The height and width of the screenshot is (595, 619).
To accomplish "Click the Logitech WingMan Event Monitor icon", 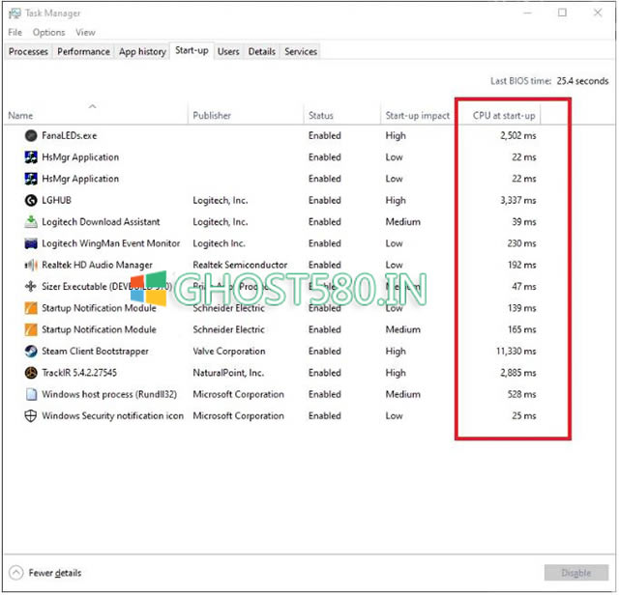I will click(x=31, y=243).
